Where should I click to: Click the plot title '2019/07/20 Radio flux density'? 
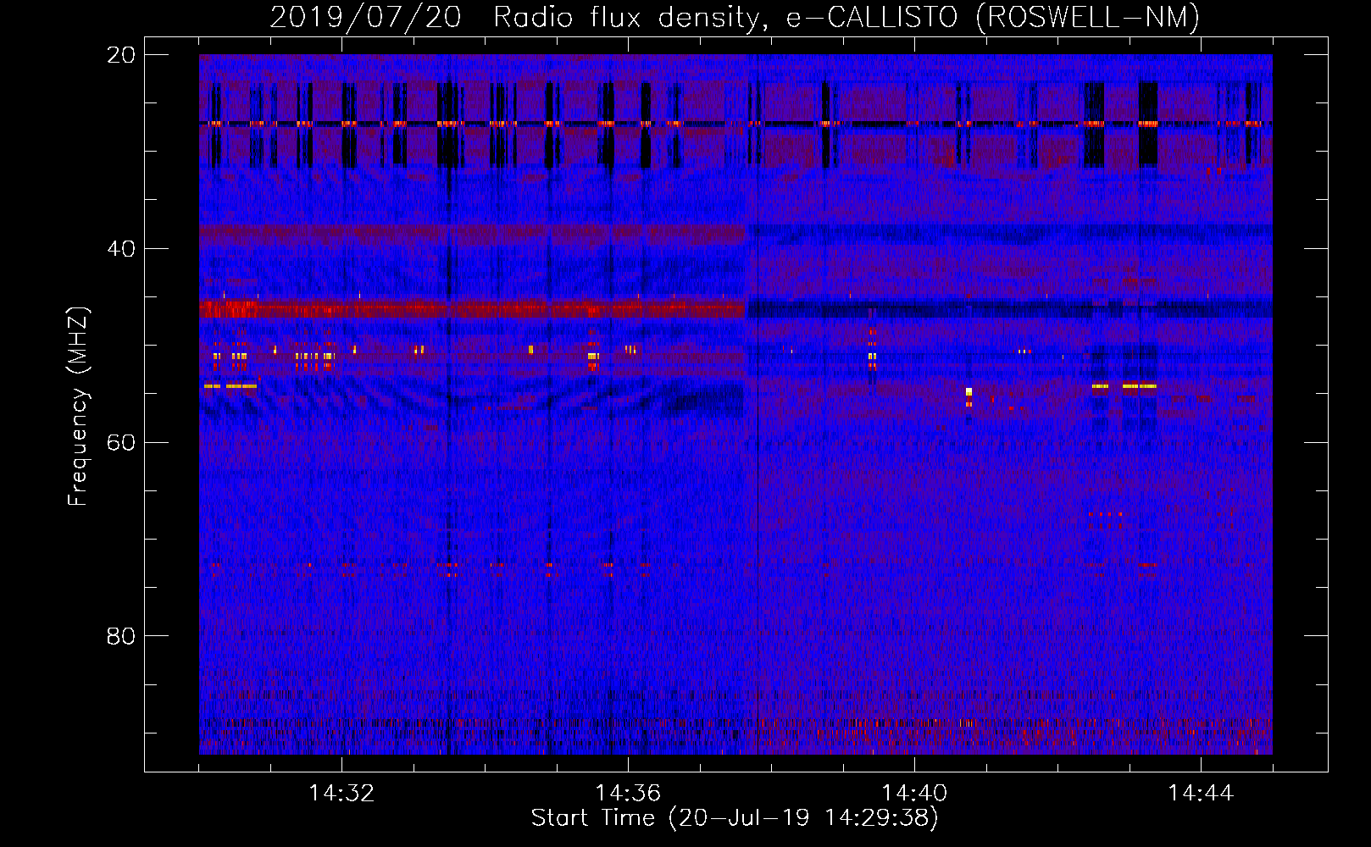[x=735, y=17]
